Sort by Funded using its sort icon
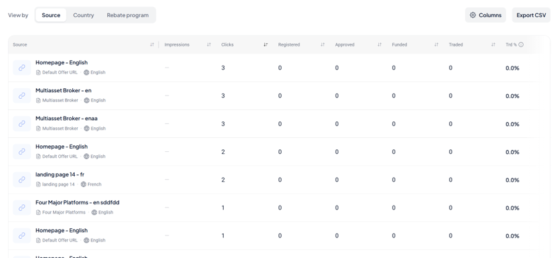555x258 pixels. (436, 44)
